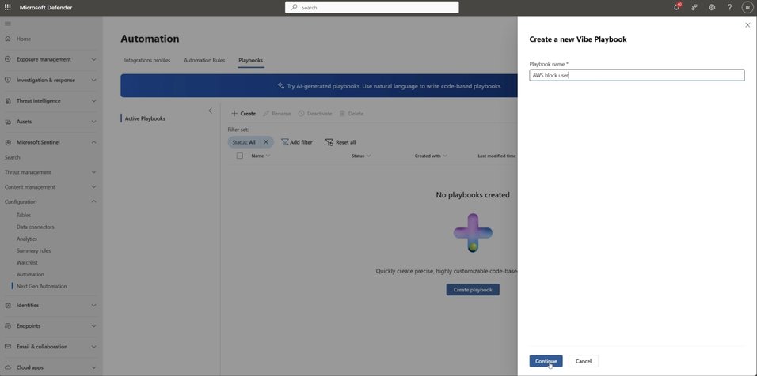
Task: Sort by the Status column
Action: coord(361,156)
